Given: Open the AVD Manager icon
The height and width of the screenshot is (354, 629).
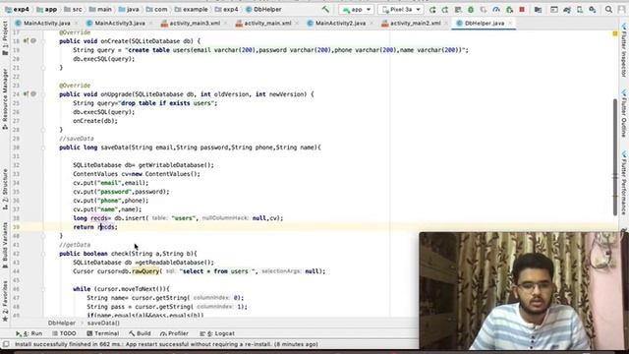Looking at the screenshot, I should (580, 9).
